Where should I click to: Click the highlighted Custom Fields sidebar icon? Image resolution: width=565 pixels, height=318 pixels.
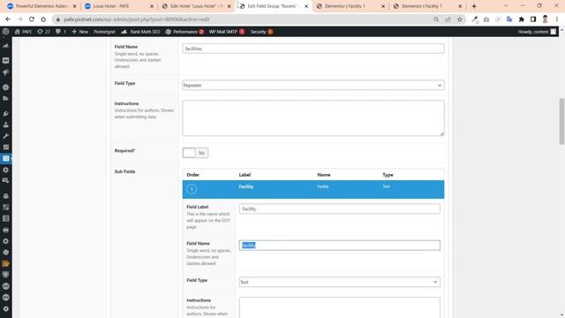point(6,158)
